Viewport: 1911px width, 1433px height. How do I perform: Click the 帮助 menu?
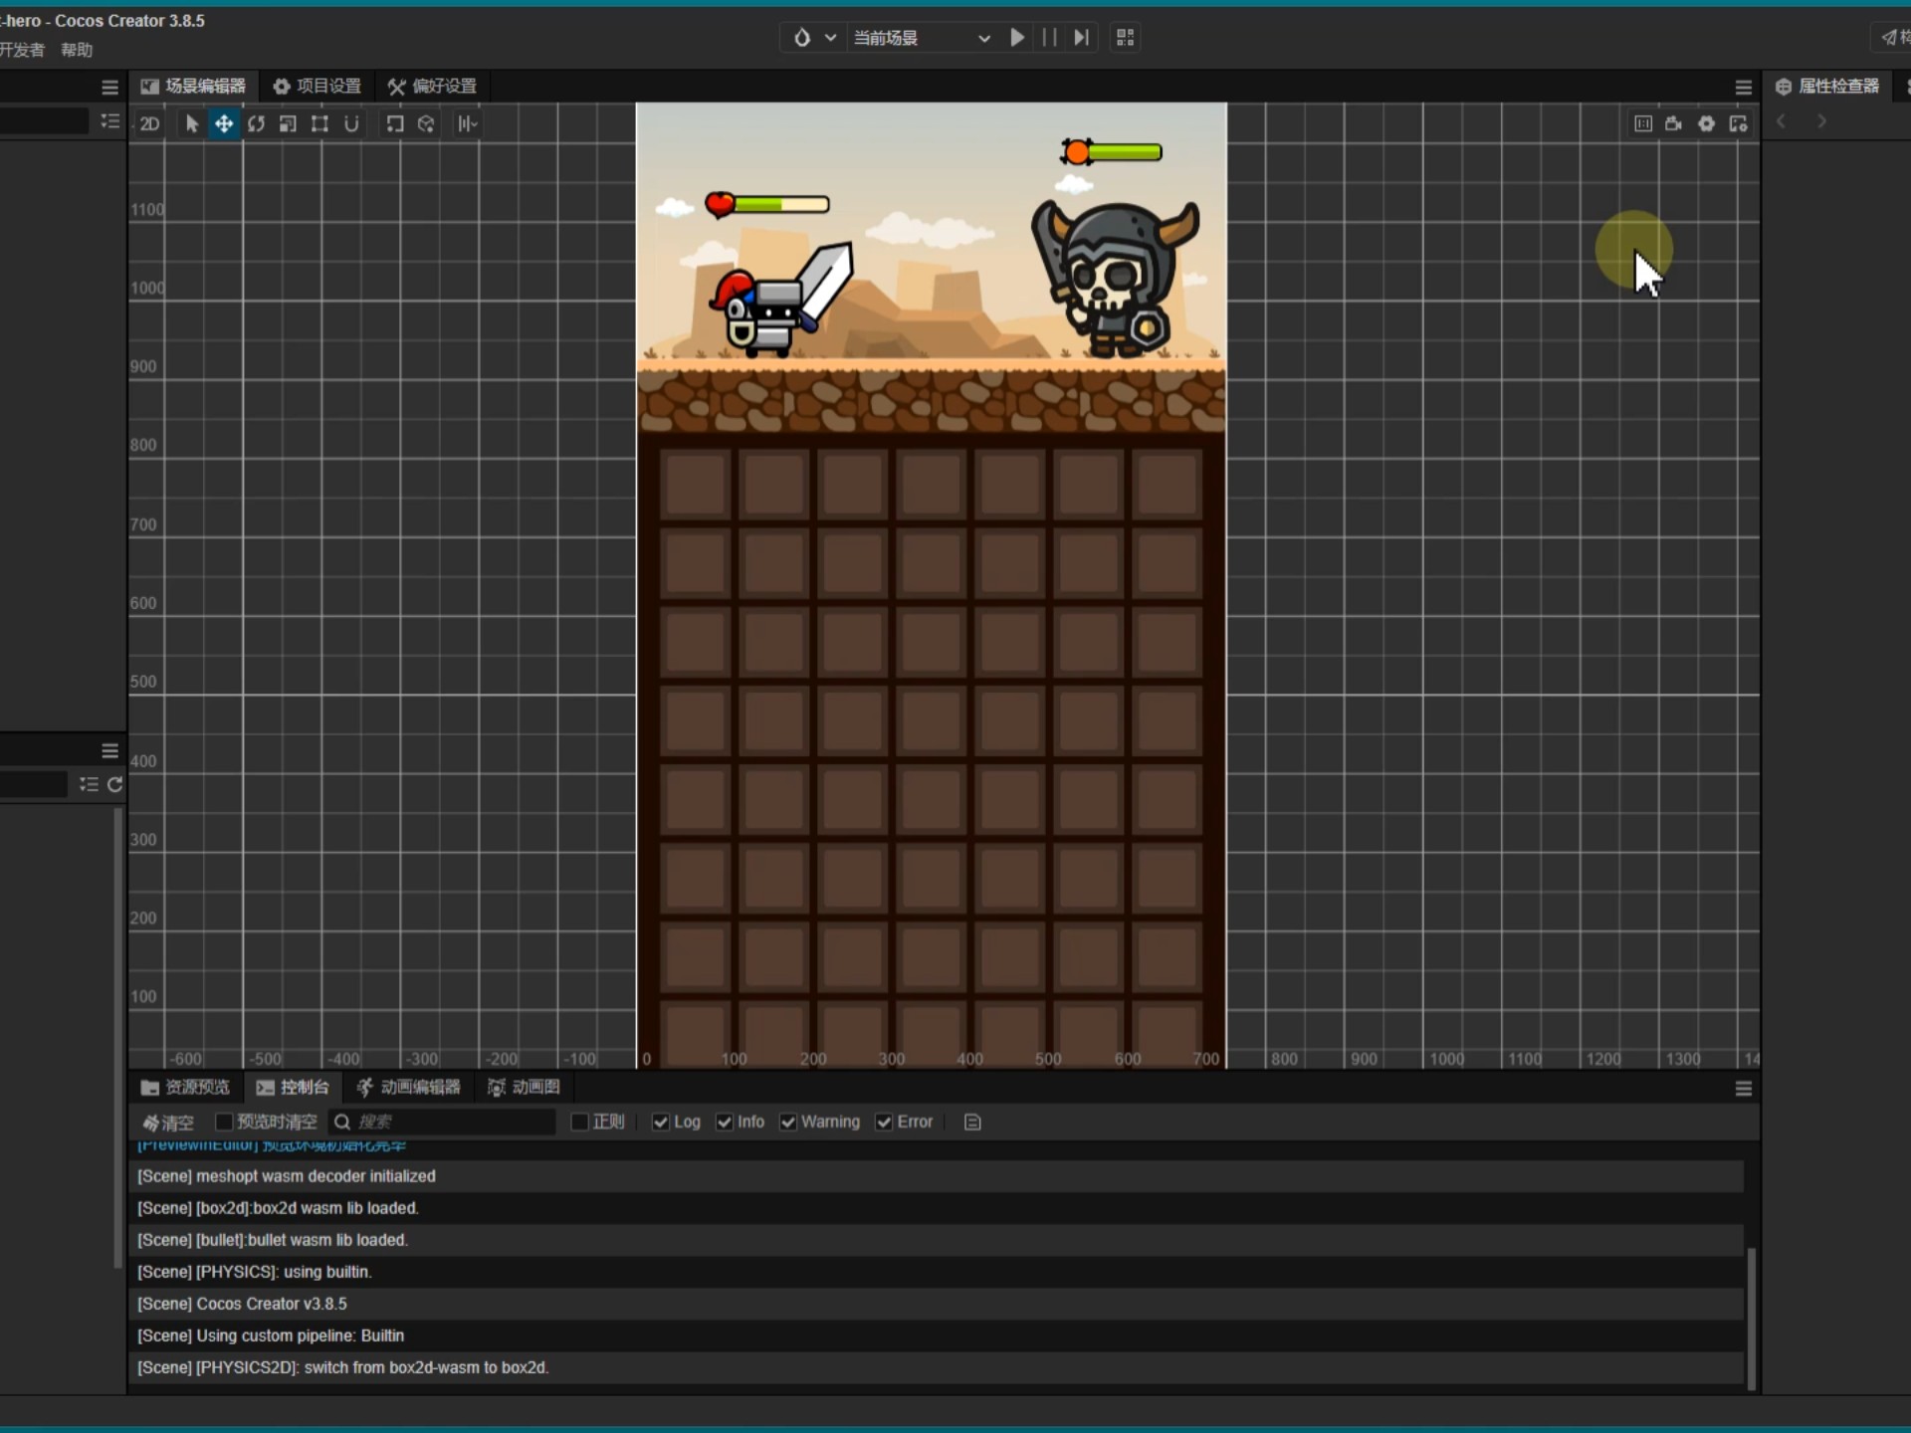77,50
